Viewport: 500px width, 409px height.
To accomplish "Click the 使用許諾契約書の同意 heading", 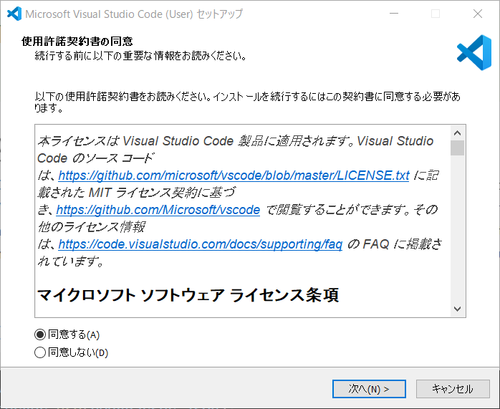I will 77,42.
